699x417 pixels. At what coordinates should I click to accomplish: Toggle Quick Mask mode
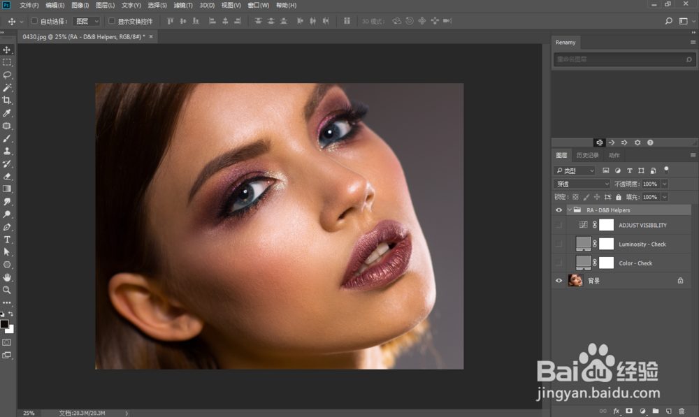tap(7, 342)
